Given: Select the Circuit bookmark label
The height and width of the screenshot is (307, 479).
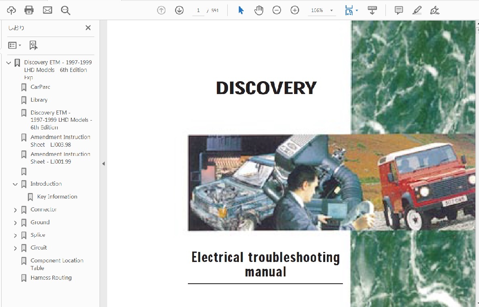Looking at the screenshot, I should tap(39, 248).
